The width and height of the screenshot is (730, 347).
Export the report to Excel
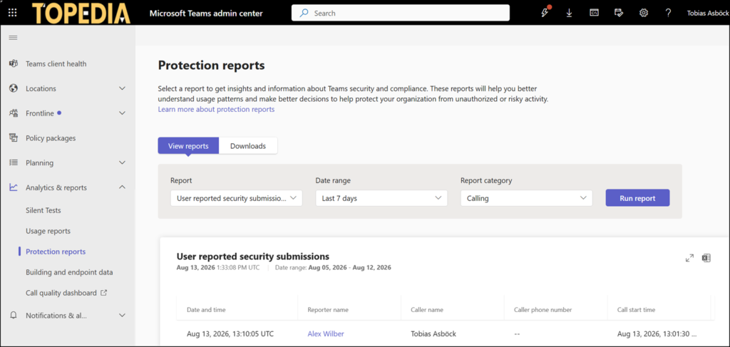[x=706, y=258]
